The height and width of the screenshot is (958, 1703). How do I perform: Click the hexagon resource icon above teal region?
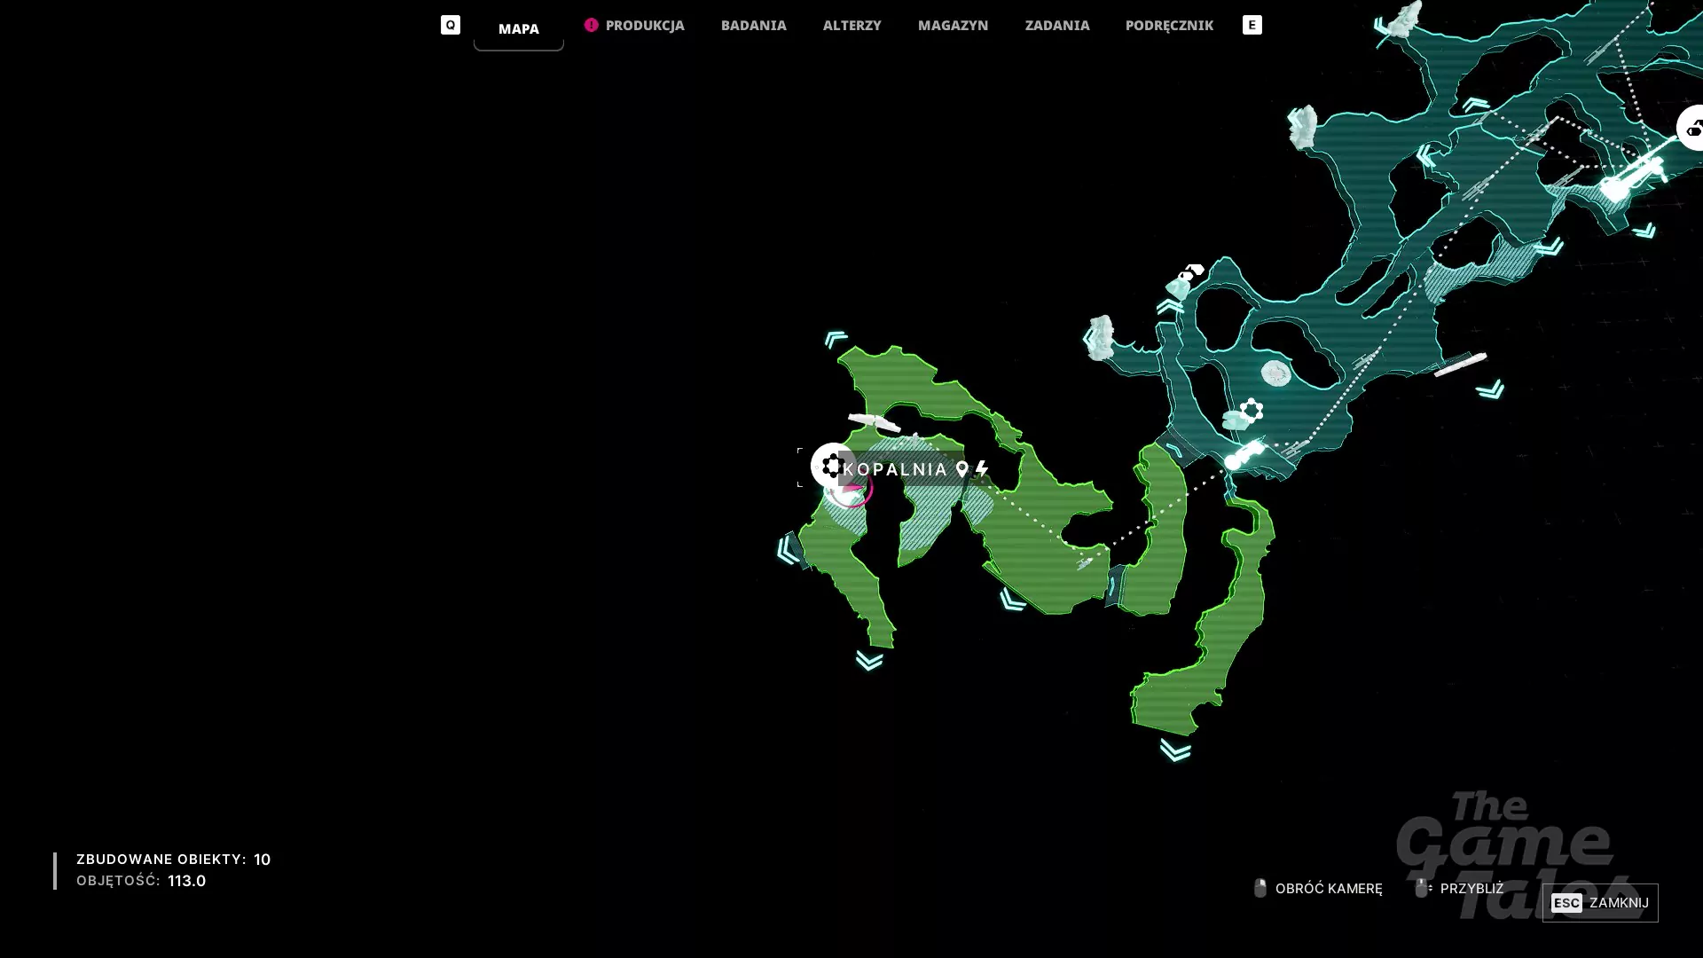point(1191,271)
